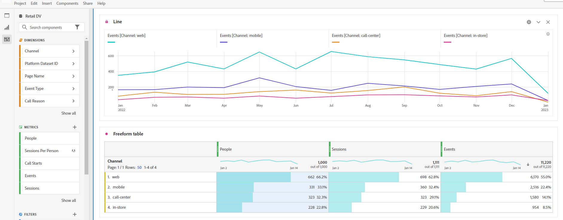Click the Dimensions section icon
The width and height of the screenshot is (563, 220).
pos(21,40)
